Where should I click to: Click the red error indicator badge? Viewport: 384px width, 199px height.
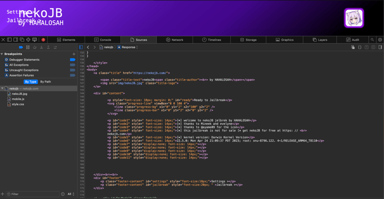pyautogui.click(x=43, y=40)
